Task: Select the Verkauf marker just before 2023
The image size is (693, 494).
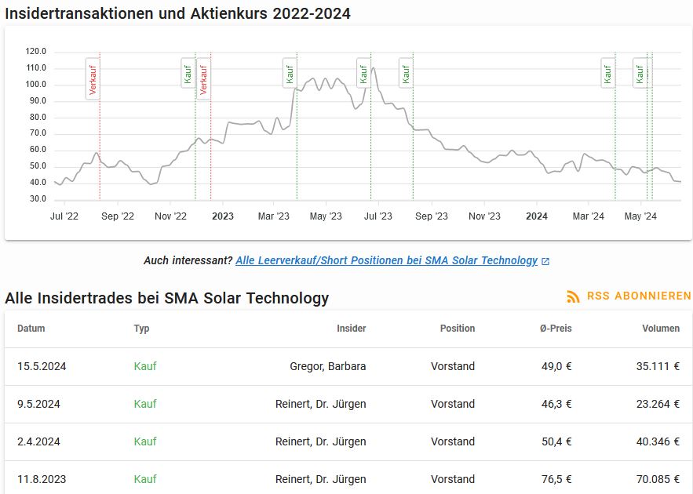Action: 203,78
